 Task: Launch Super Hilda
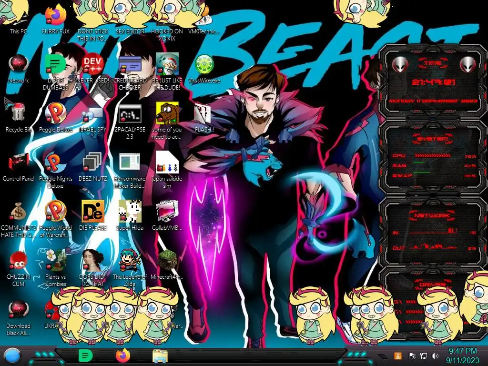pyautogui.click(x=130, y=212)
